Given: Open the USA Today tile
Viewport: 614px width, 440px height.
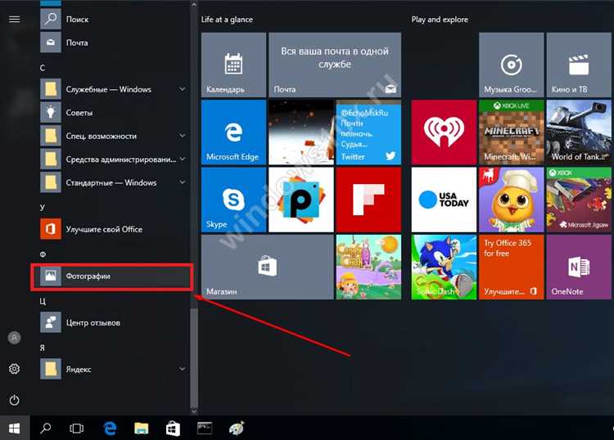Looking at the screenshot, I should pos(444,200).
